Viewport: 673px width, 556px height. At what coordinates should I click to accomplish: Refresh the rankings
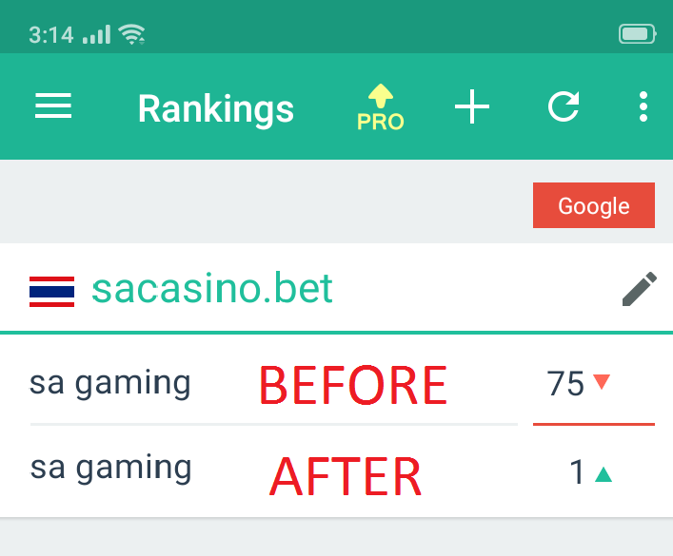pos(564,107)
